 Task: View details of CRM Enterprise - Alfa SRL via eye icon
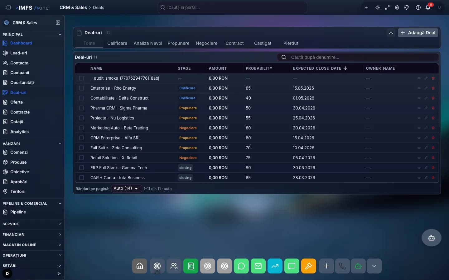(419, 138)
